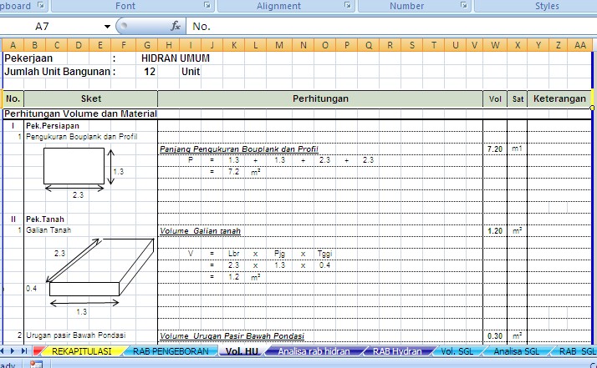Switch to the Vol. SGL sheet tab

(457, 351)
